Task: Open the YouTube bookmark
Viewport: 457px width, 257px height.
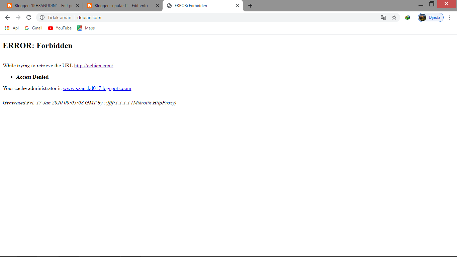Action: tap(60, 28)
